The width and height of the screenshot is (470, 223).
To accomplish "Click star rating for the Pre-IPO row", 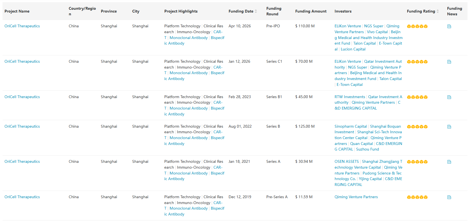I will pyautogui.click(x=417, y=26).
